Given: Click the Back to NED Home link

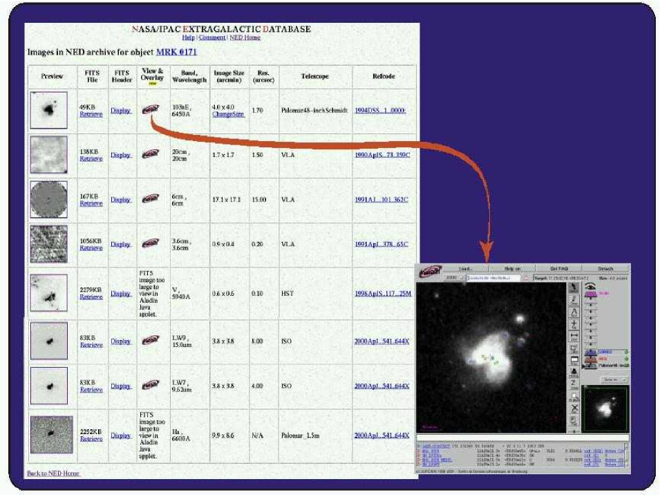Looking at the screenshot, I should (x=53, y=473).
